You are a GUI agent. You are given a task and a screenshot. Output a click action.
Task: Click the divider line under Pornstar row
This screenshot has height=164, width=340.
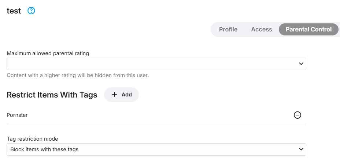(156, 124)
